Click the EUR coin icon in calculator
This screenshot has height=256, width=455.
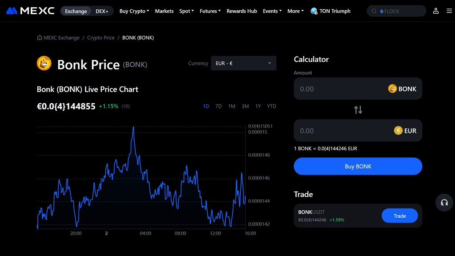[x=398, y=131]
